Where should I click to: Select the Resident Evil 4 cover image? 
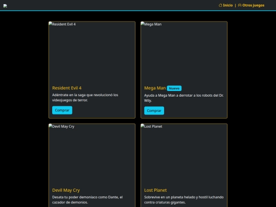pyautogui.click(x=92, y=52)
